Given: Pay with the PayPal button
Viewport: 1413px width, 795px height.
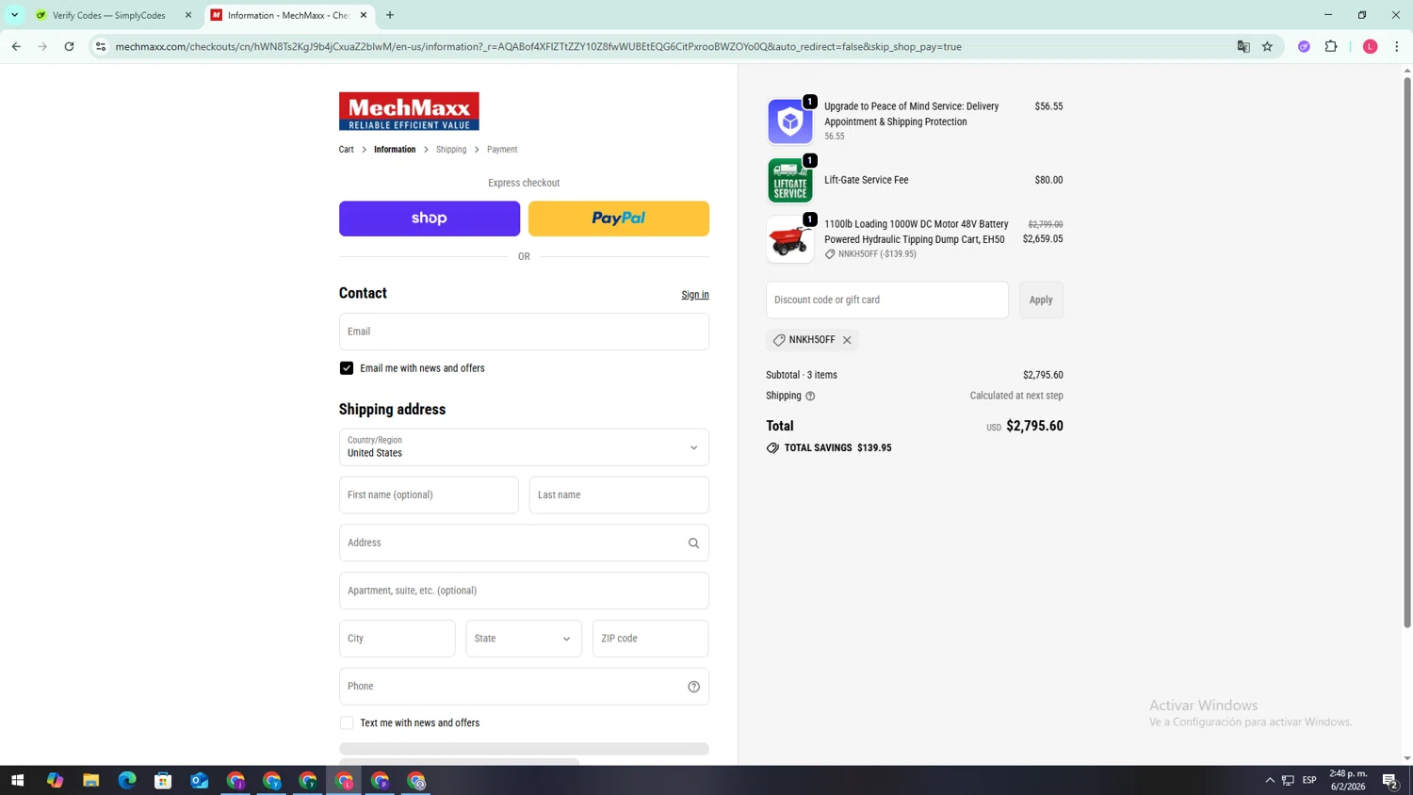Looking at the screenshot, I should click(x=619, y=219).
